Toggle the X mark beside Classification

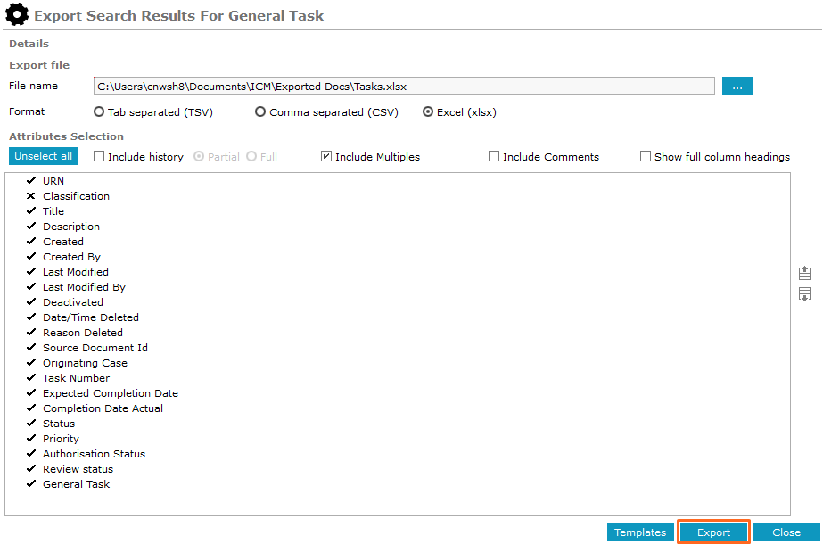click(31, 196)
